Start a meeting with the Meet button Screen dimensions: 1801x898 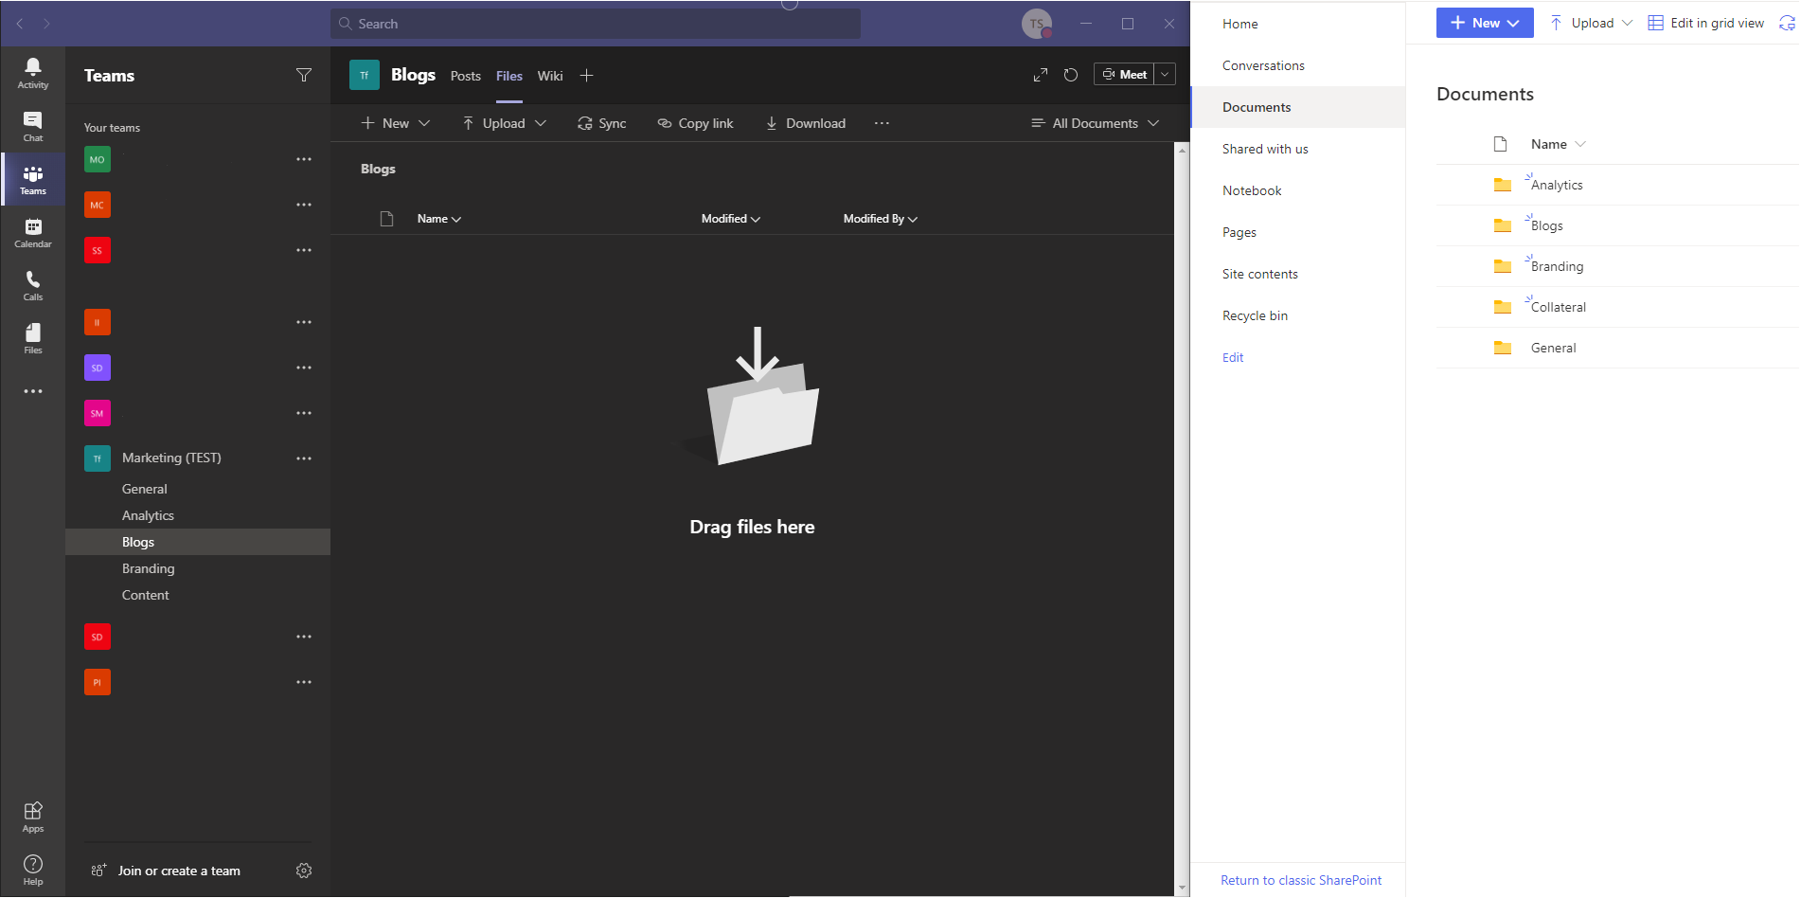(x=1126, y=74)
